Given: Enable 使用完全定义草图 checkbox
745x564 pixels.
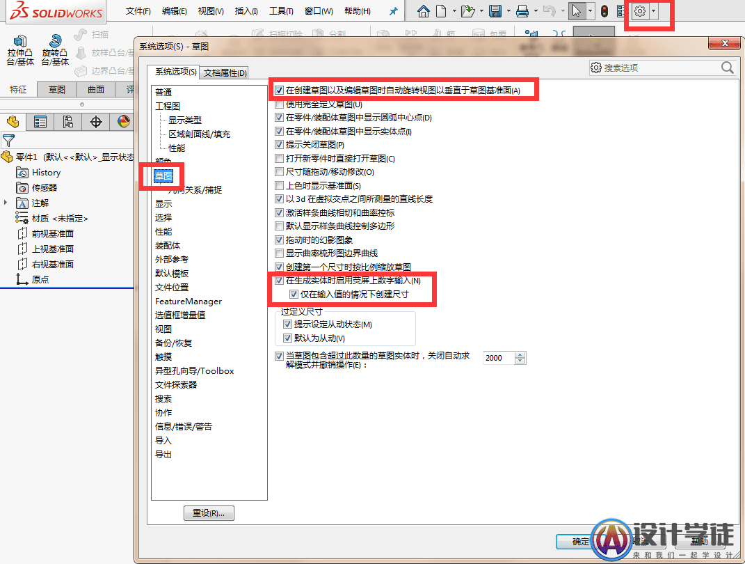Looking at the screenshot, I should (280, 104).
